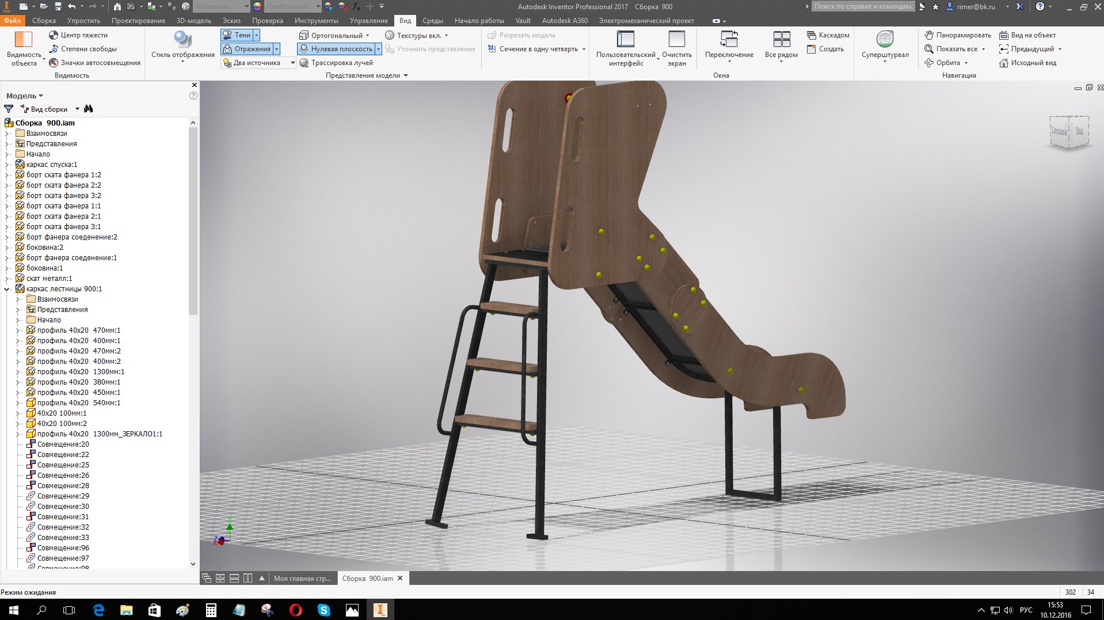The width and height of the screenshot is (1104, 620).
Task: Click the SteeringWheel (Суперштурвал) icon
Action: [885, 40]
